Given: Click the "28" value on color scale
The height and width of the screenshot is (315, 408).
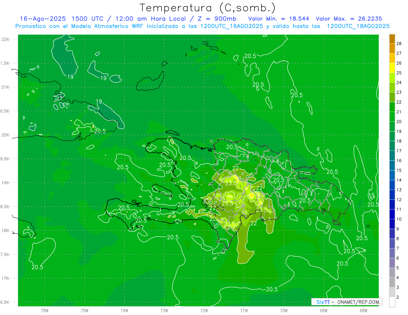Looking at the screenshot, I should click(x=399, y=43).
